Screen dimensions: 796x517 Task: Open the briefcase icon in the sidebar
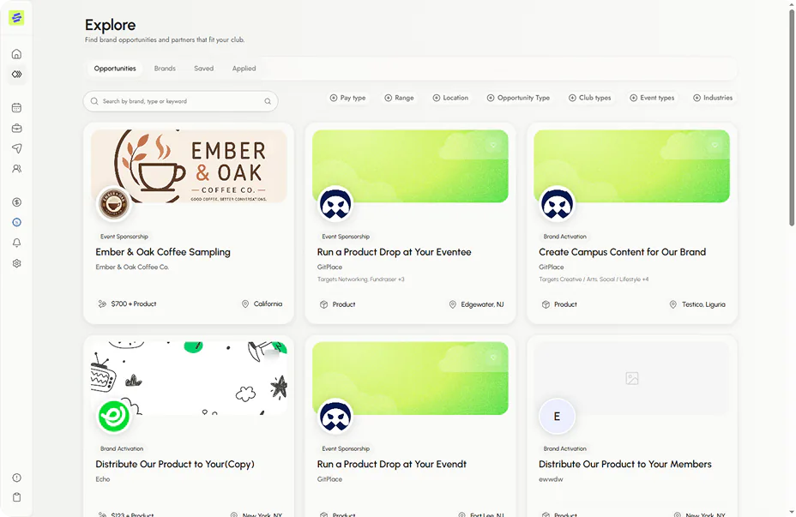pos(17,128)
